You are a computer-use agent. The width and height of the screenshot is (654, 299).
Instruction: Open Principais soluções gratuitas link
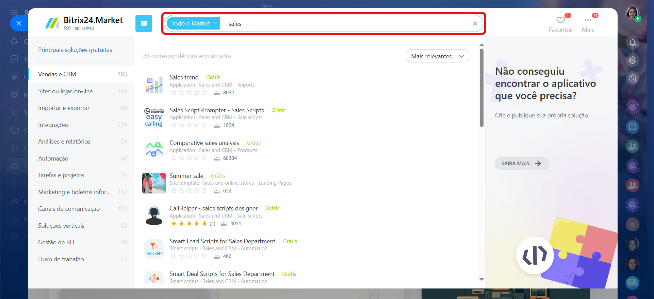click(75, 50)
